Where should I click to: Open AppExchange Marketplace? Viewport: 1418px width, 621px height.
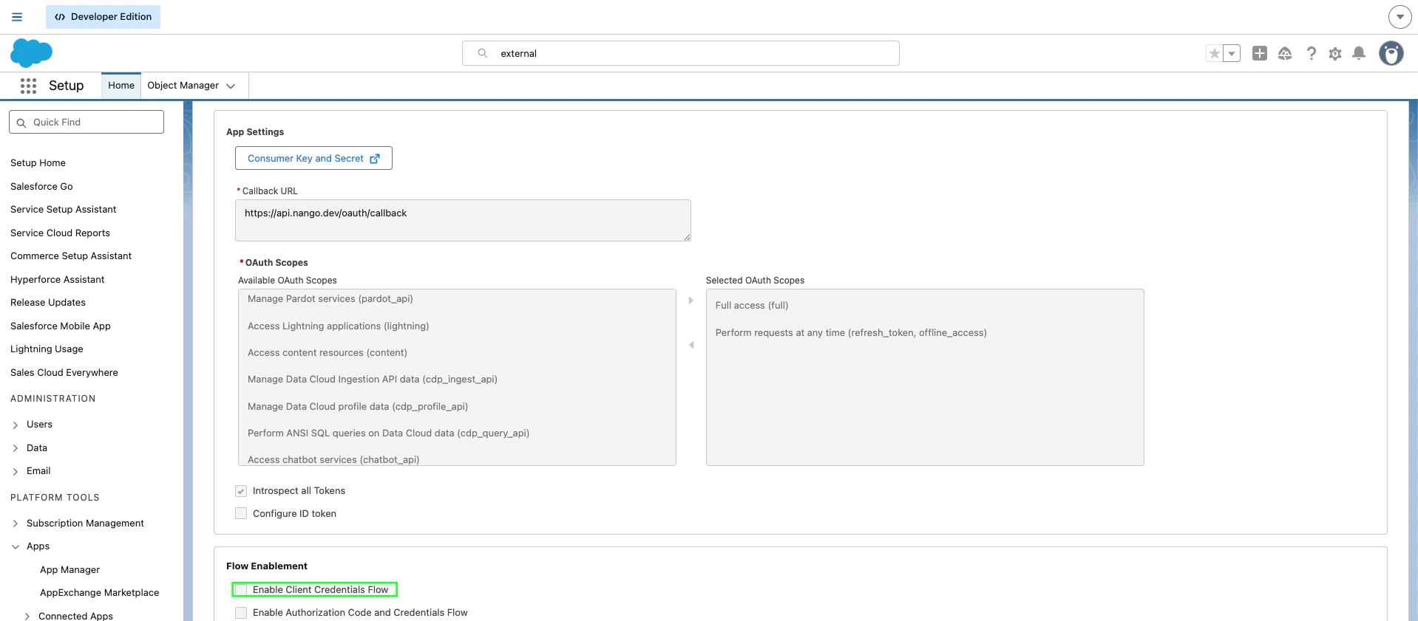point(99,593)
